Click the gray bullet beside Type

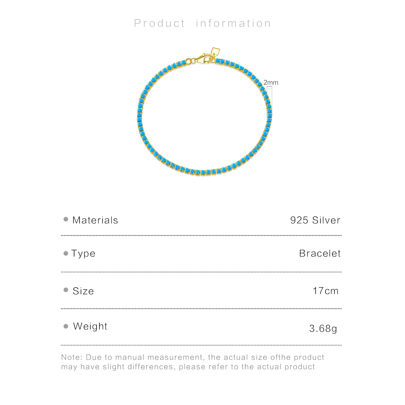pyautogui.click(x=66, y=253)
